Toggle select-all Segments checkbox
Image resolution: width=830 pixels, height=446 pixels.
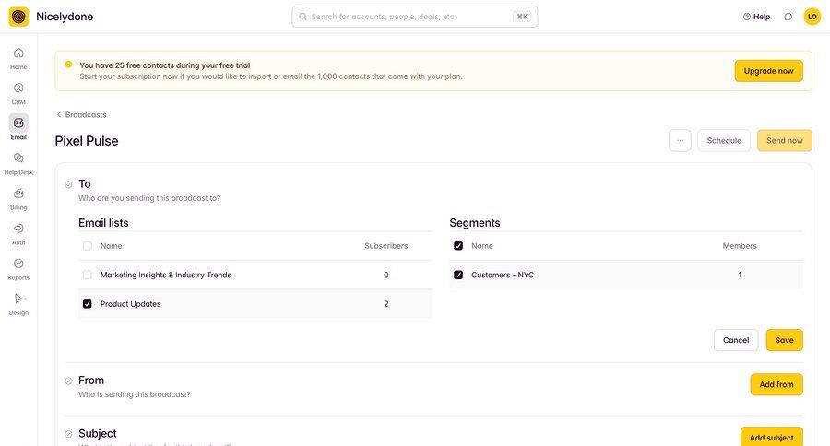(458, 246)
